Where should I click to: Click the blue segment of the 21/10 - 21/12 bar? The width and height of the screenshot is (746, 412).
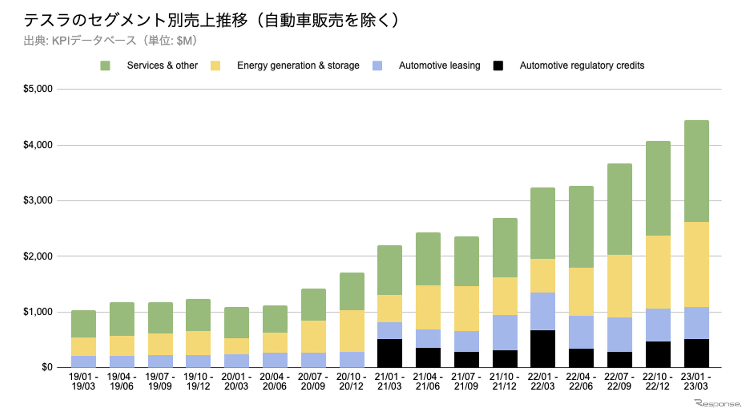click(505, 333)
